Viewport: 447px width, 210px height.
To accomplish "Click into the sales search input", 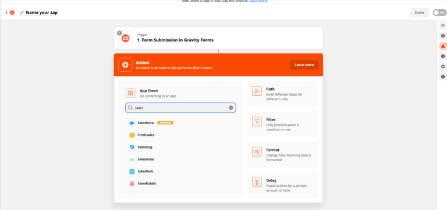I will (181, 108).
